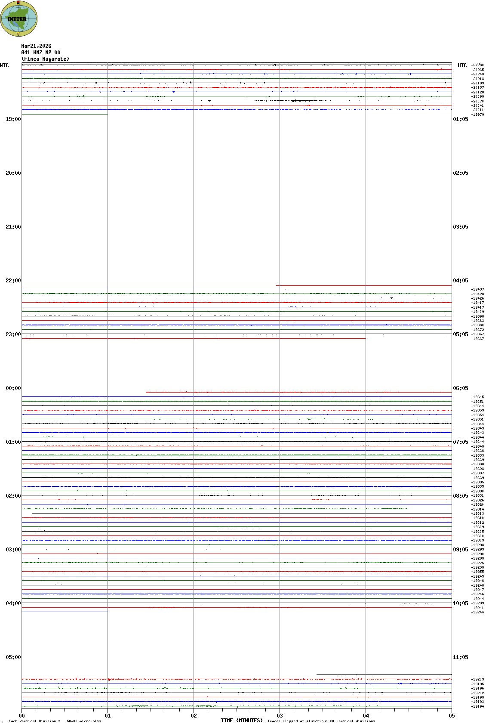Click the A41 HNZ N2 00 station label
The height and width of the screenshot is (727, 486).
[41, 53]
